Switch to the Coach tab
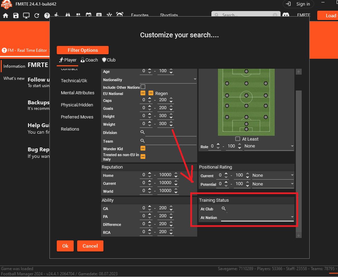This screenshot has width=338, height=277. [89, 60]
